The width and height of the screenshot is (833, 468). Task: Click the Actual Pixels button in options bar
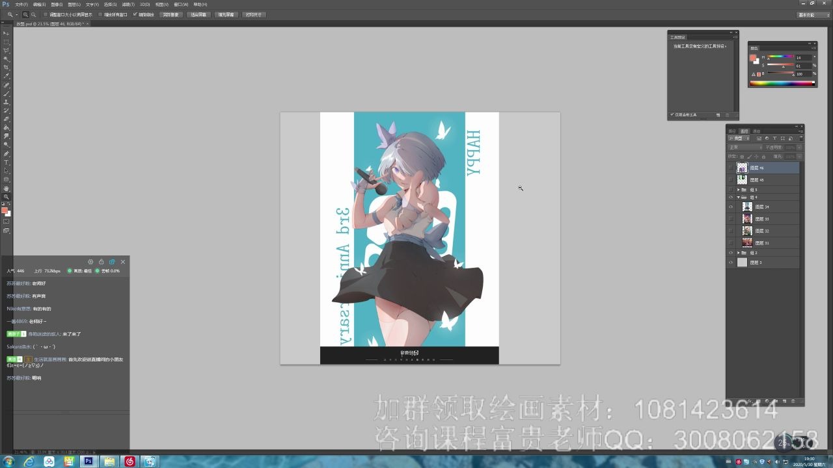[171, 14]
